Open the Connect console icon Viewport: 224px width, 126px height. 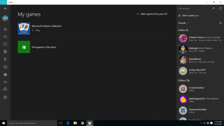pos(5,89)
